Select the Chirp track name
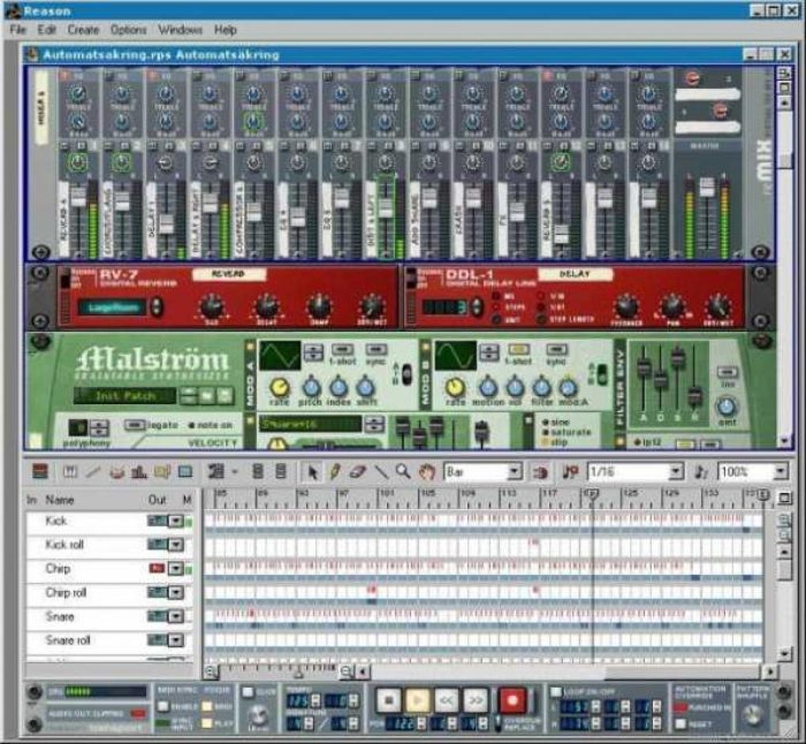The height and width of the screenshot is (744, 806). (58, 568)
